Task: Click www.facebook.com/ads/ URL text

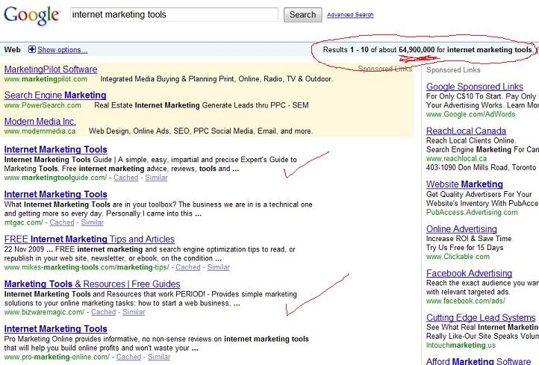Action: [x=466, y=301]
